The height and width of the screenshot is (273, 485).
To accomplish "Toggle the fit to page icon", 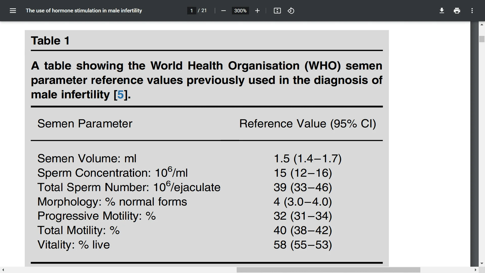I will [277, 11].
